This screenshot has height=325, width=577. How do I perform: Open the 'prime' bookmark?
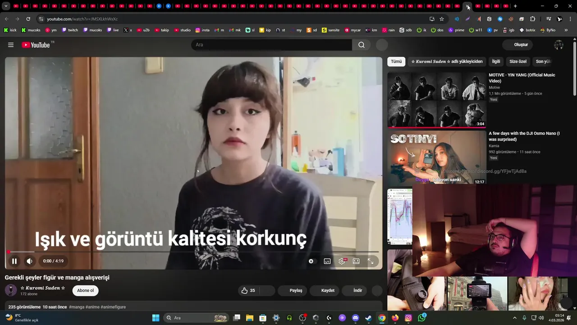456,30
